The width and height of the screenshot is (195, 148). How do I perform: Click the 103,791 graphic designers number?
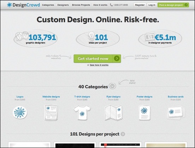42,37
